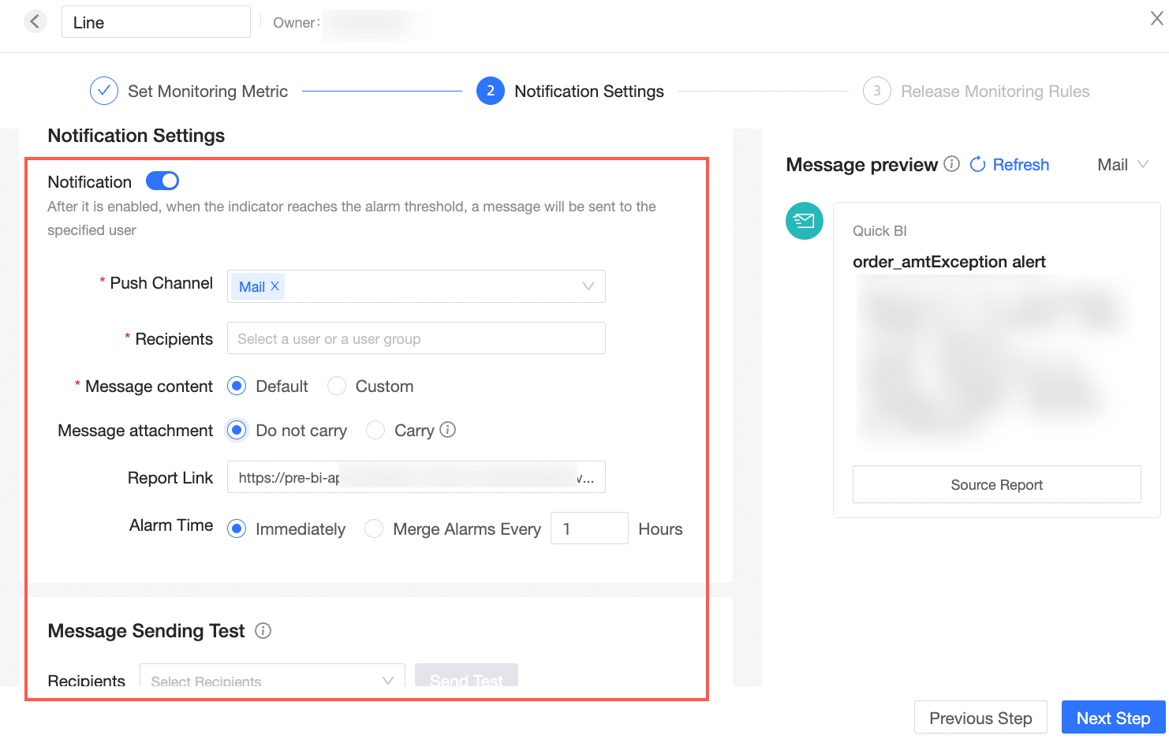The image size is (1169, 743).
Task: Open the Message preview info tooltip
Action: pyautogui.click(x=952, y=164)
